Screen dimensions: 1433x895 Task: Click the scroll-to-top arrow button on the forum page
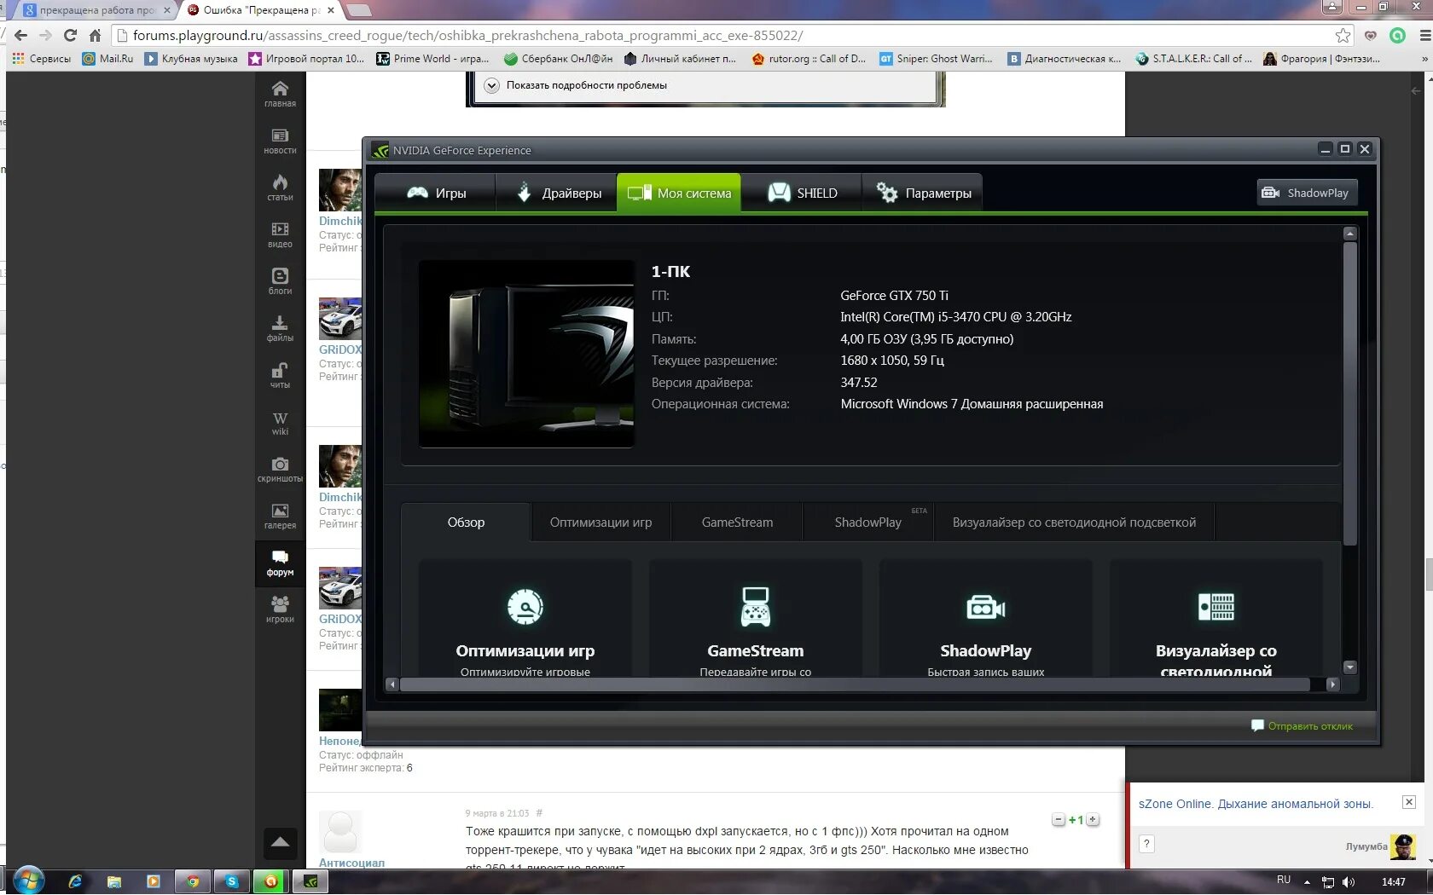(x=280, y=842)
